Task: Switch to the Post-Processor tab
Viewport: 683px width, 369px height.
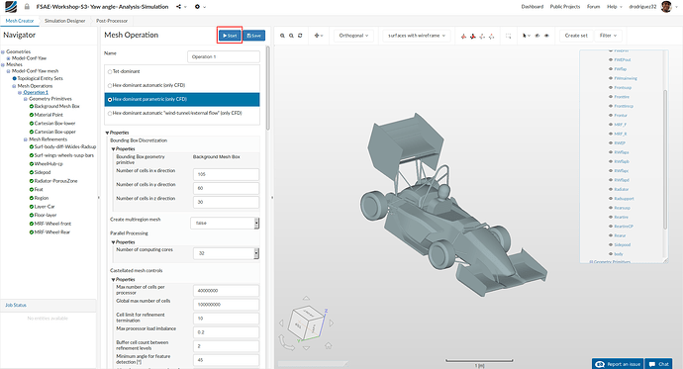Action: 112,21
